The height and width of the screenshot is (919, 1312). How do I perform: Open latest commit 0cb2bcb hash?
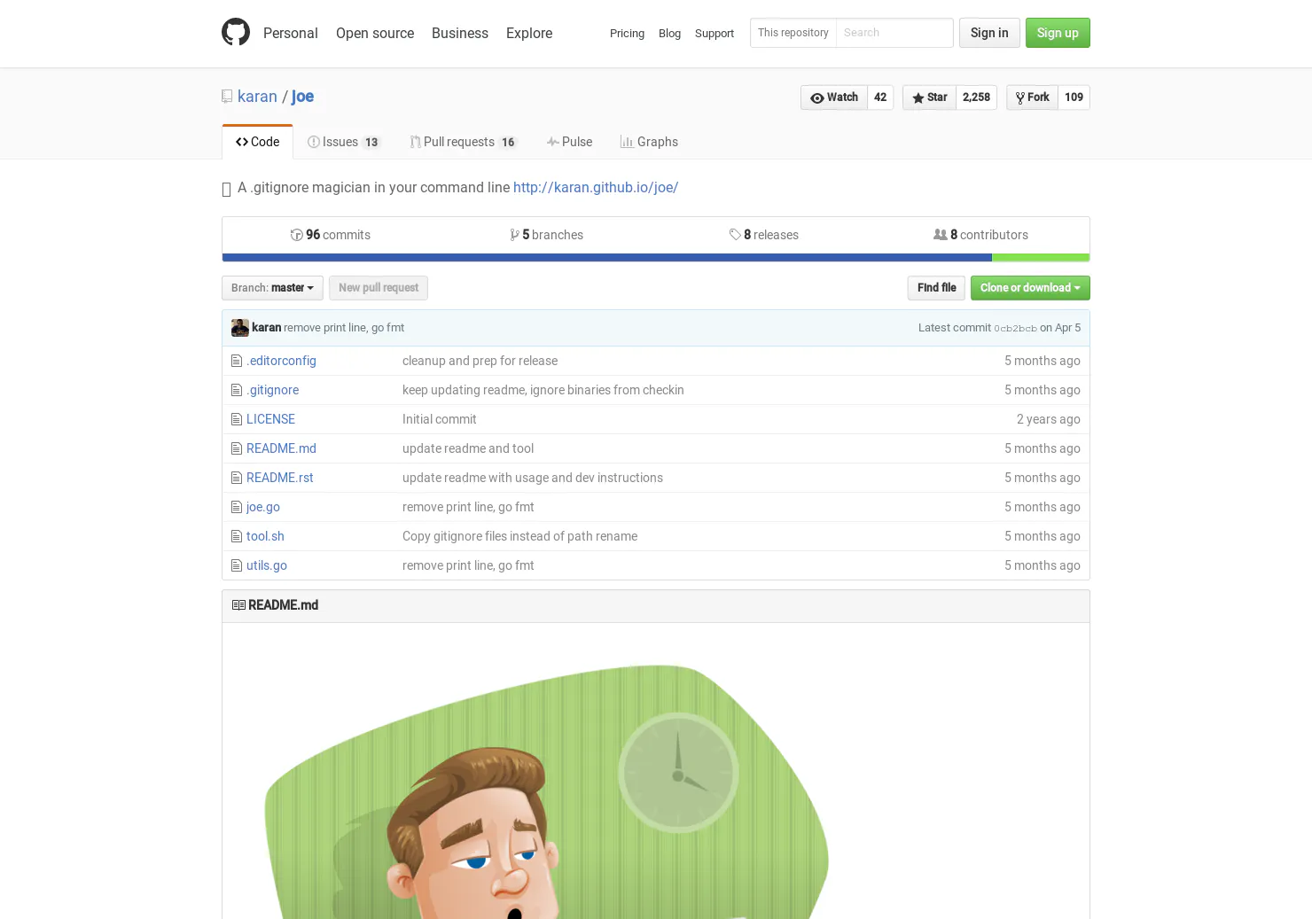1015,328
